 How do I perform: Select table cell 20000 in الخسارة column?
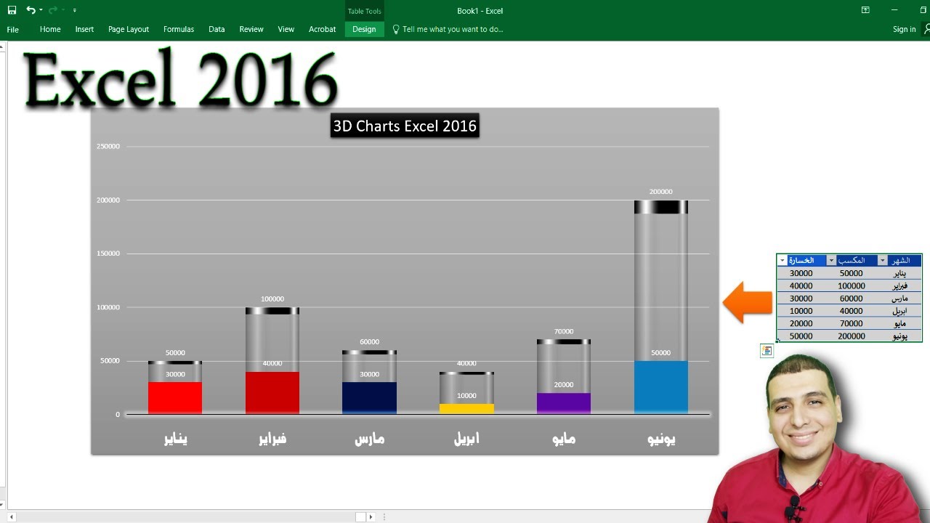click(801, 323)
